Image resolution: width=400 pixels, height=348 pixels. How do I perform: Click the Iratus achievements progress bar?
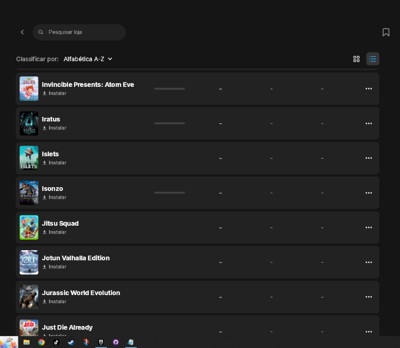tap(169, 123)
